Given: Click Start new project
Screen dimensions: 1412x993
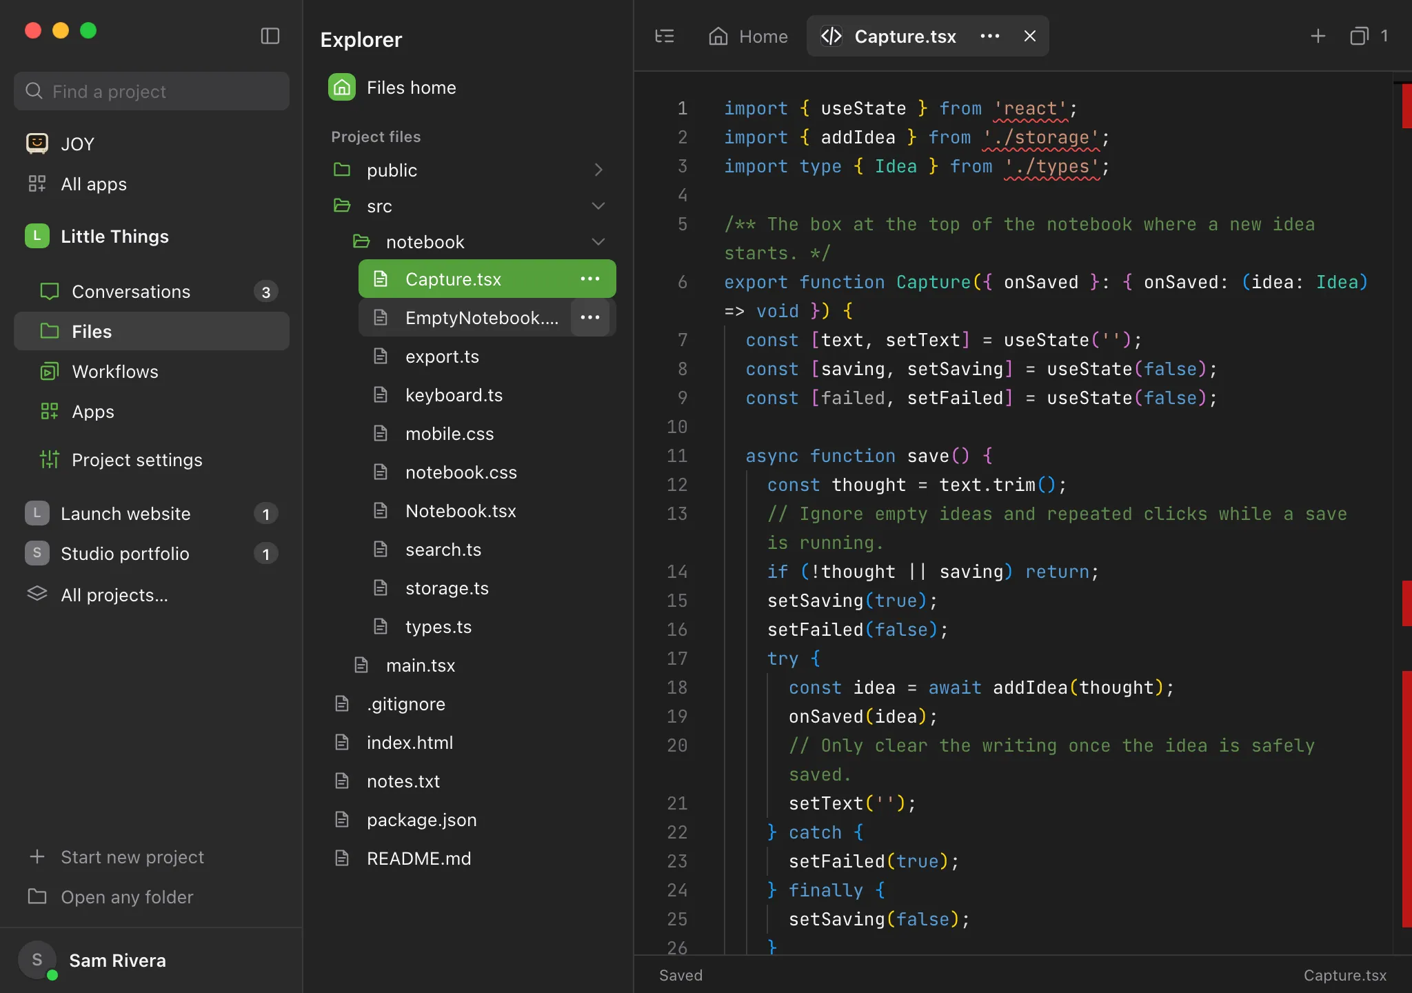Looking at the screenshot, I should pyautogui.click(x=152, y=857).
